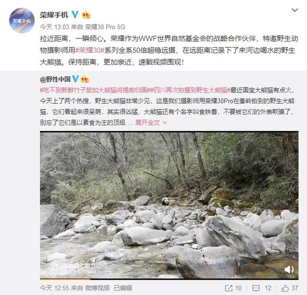Click the membership crown badge beside 荣耀手机
The width and height of the screenshot is (307, 295).
(86, 15)
